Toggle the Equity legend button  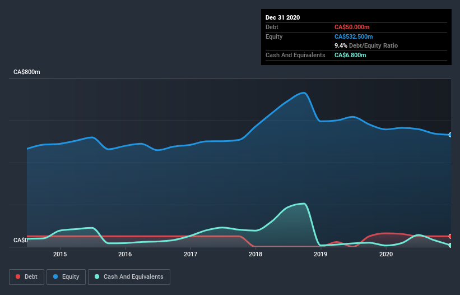tap(66, 277)
